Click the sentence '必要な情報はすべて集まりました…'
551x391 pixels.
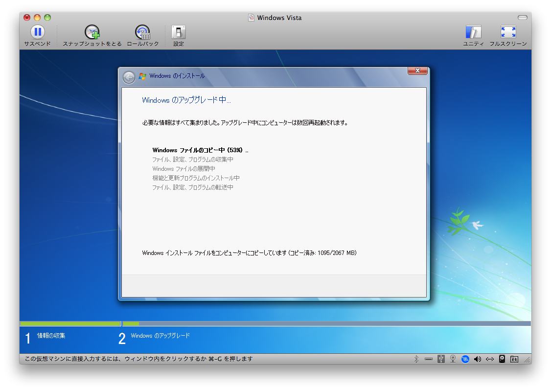[x=245, y=123]
